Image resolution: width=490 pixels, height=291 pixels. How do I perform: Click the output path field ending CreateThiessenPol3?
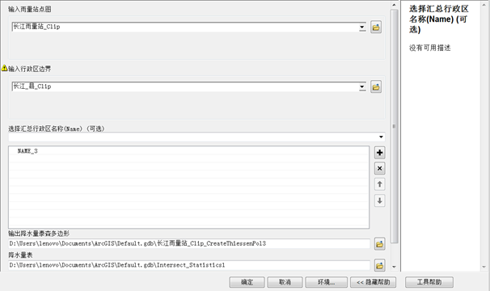[x=189, y=243]
